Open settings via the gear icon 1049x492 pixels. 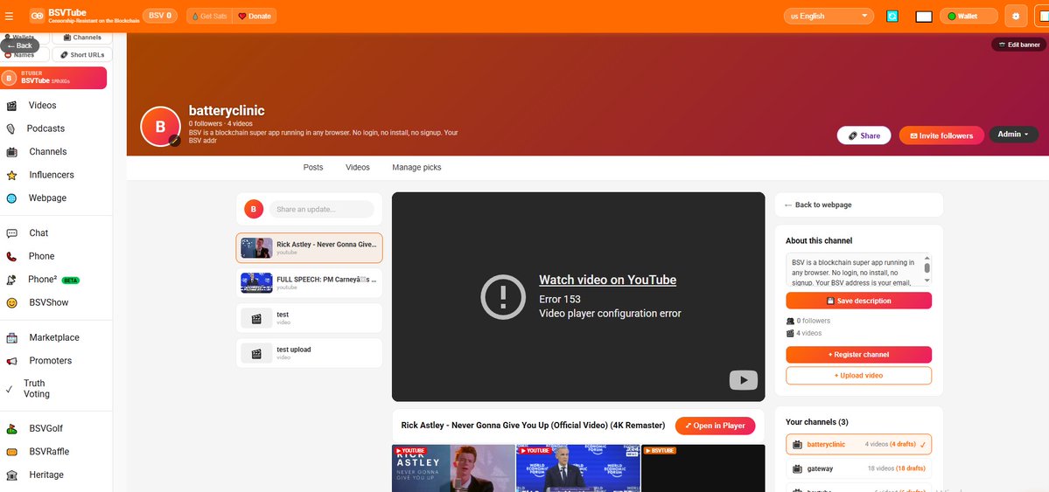[1016, 16]
